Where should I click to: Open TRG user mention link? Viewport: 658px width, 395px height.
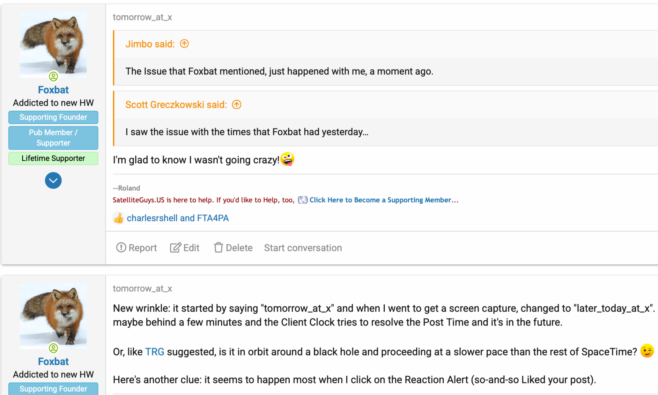click(155, 352)
